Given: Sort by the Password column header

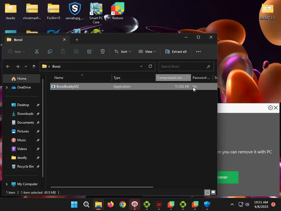Looking at the screenshot, I should (202, 78).
